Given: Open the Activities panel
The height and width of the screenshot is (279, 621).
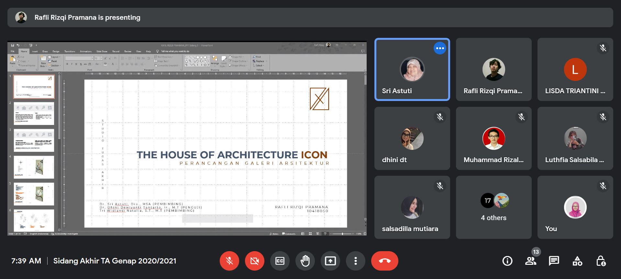Looking at the screenshot, I should click(x=577, y=261).
